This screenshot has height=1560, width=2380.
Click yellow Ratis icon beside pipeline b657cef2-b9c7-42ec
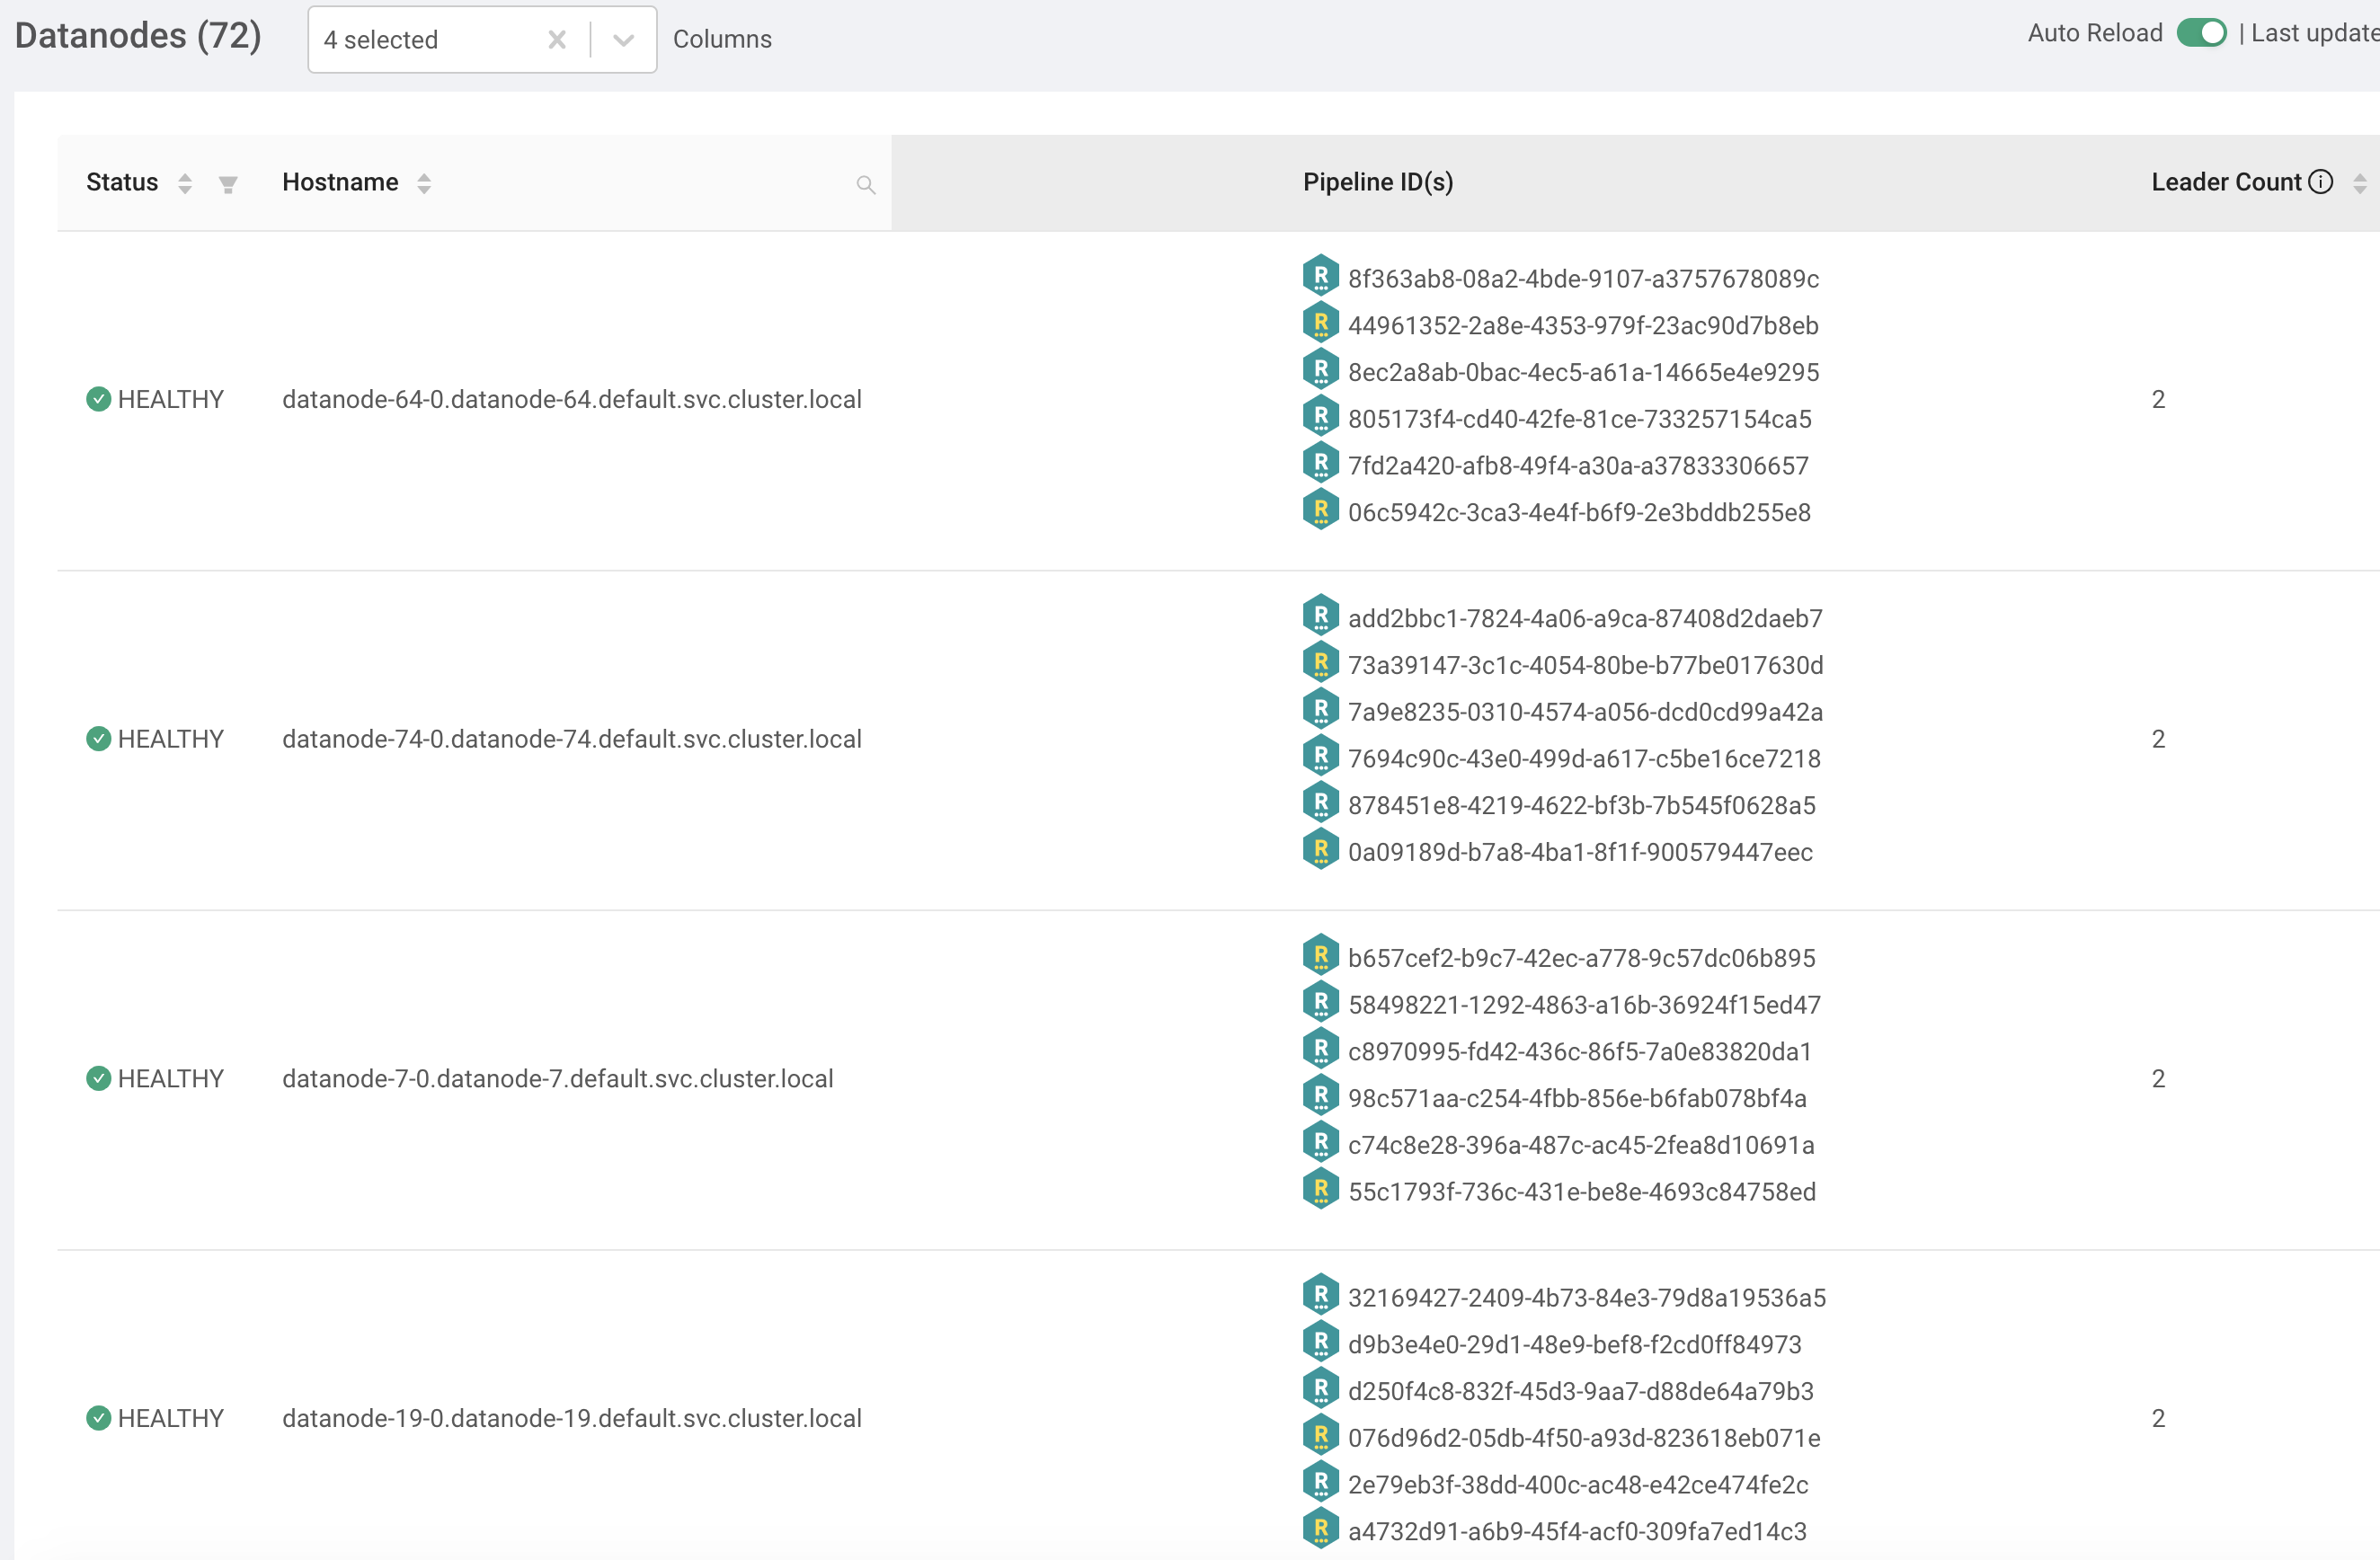point(1320,956)
